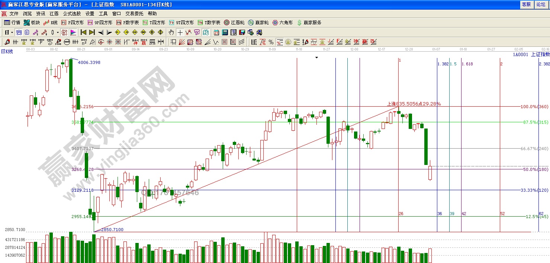This screenshot has width=550, height=263.
Task: Open the 公式选股 menu
Action: pyautogui.click(x=71, y=13)
